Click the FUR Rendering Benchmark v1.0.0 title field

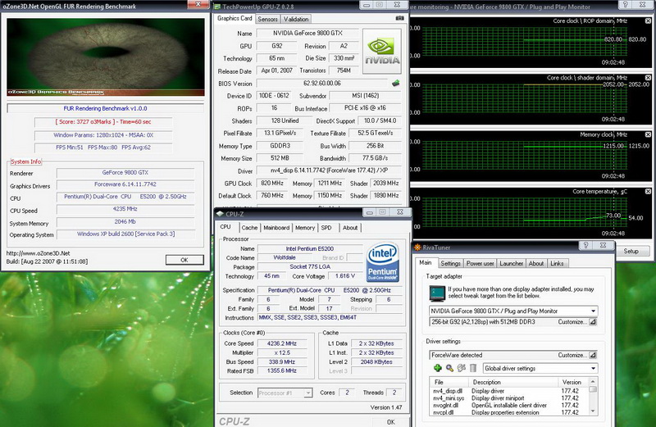pos(106,109)
